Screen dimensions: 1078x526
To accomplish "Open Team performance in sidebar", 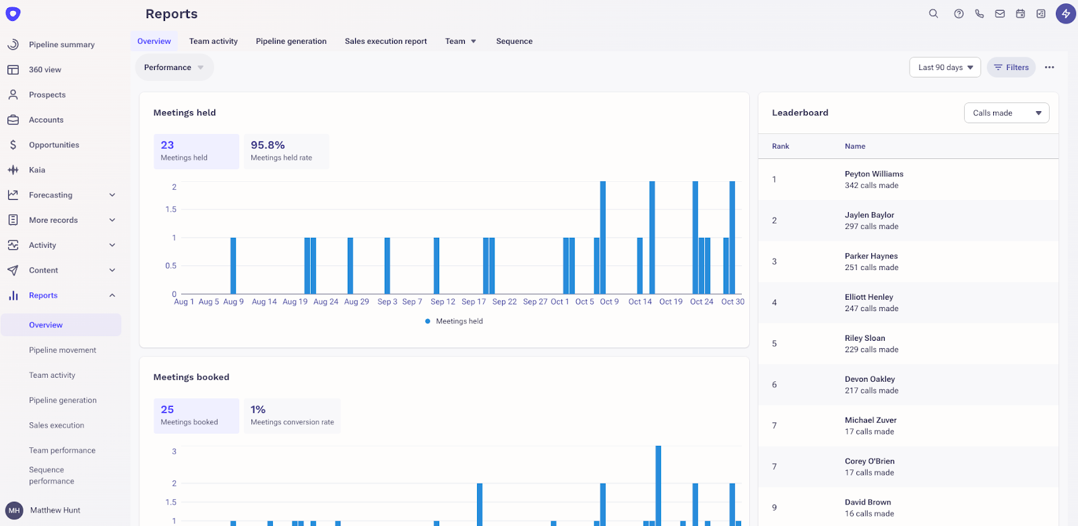I will click(62, 451).
